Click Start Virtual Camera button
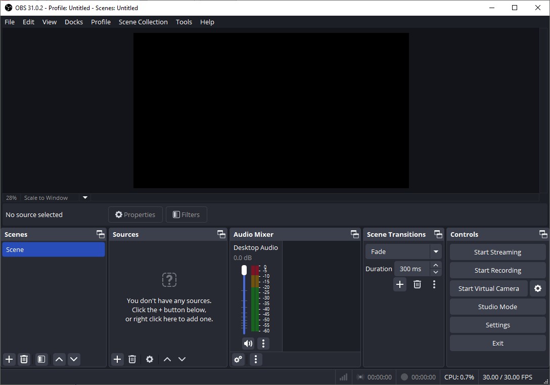 tap(489, 288)
